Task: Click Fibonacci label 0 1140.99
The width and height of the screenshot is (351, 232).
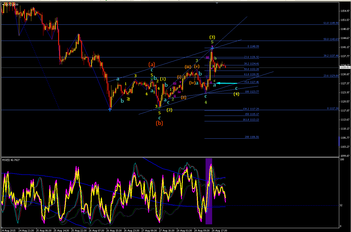Action: [253, 47]
